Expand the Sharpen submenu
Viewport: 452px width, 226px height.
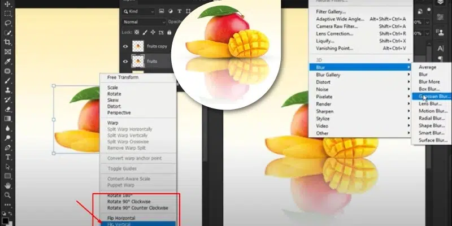pyautogui.click(x=362, y=111)
